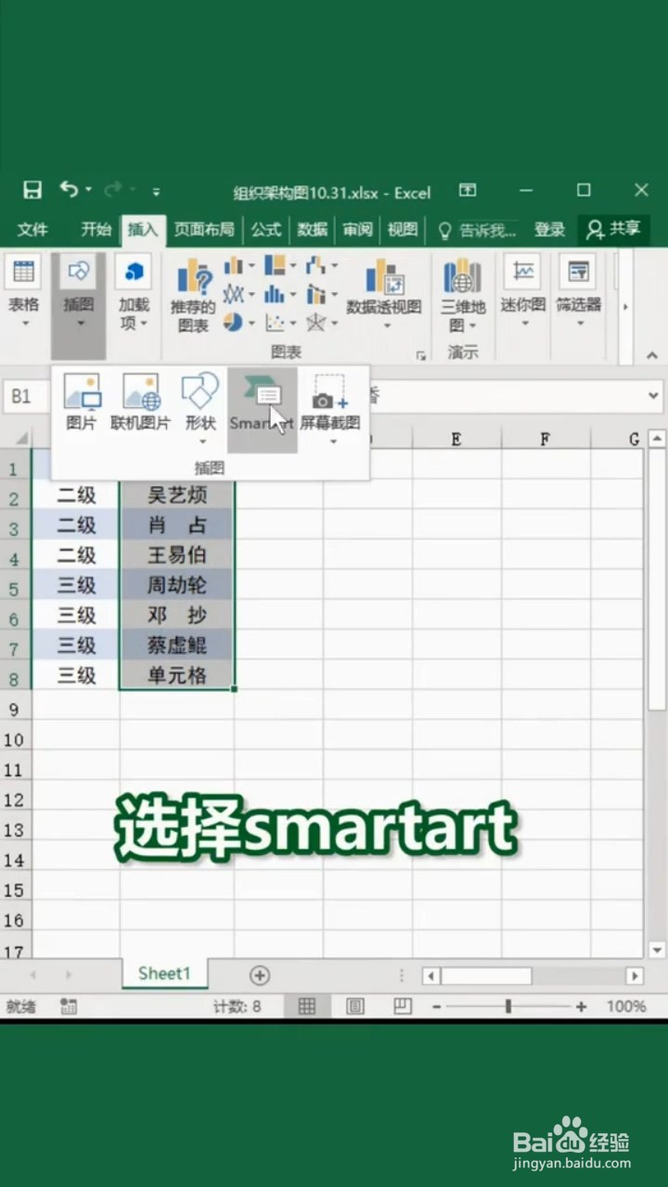Insert a combo chart

pyautogui.click(x=321, y=295)
